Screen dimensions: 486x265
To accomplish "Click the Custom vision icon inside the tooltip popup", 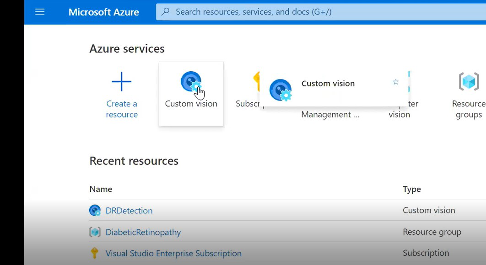I will [x=280, y=90].
